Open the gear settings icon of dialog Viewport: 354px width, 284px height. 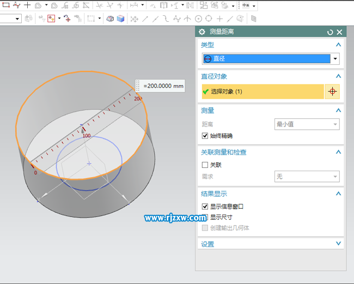pyautogui.click(x=202, y=32)
